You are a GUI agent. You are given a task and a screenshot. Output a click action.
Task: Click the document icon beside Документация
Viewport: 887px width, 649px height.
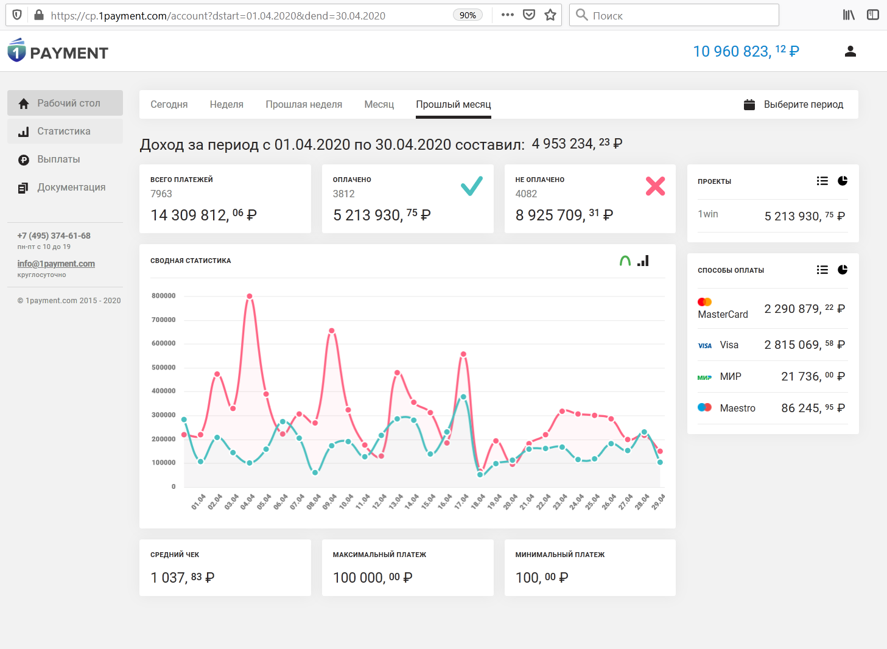pos(23,188)
